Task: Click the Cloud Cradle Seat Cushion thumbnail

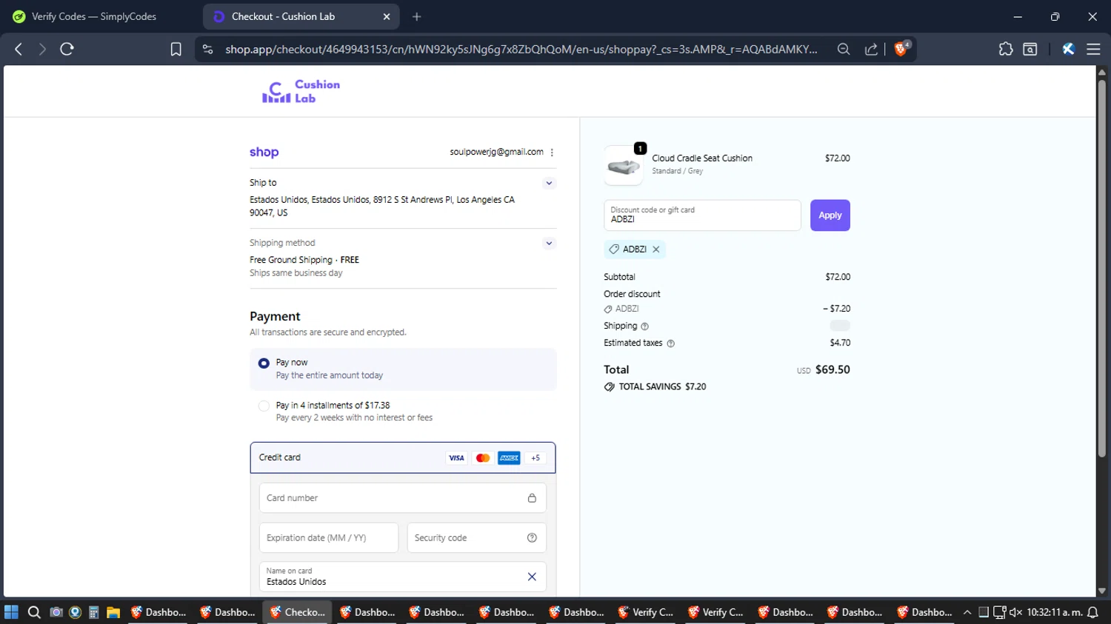Action: [624, 165]
